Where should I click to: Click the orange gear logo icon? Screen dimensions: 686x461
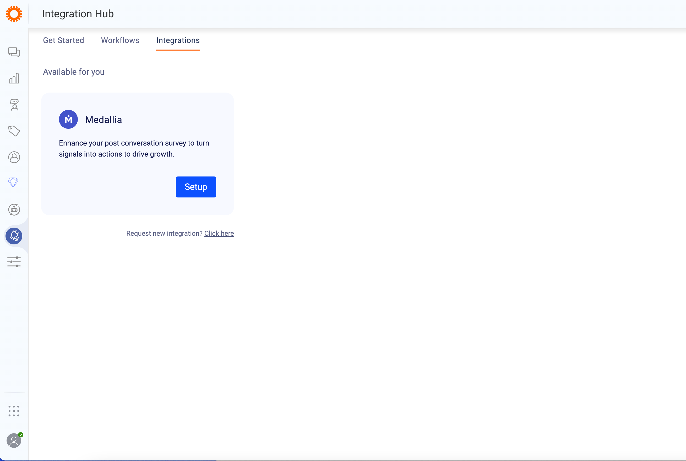14,14
